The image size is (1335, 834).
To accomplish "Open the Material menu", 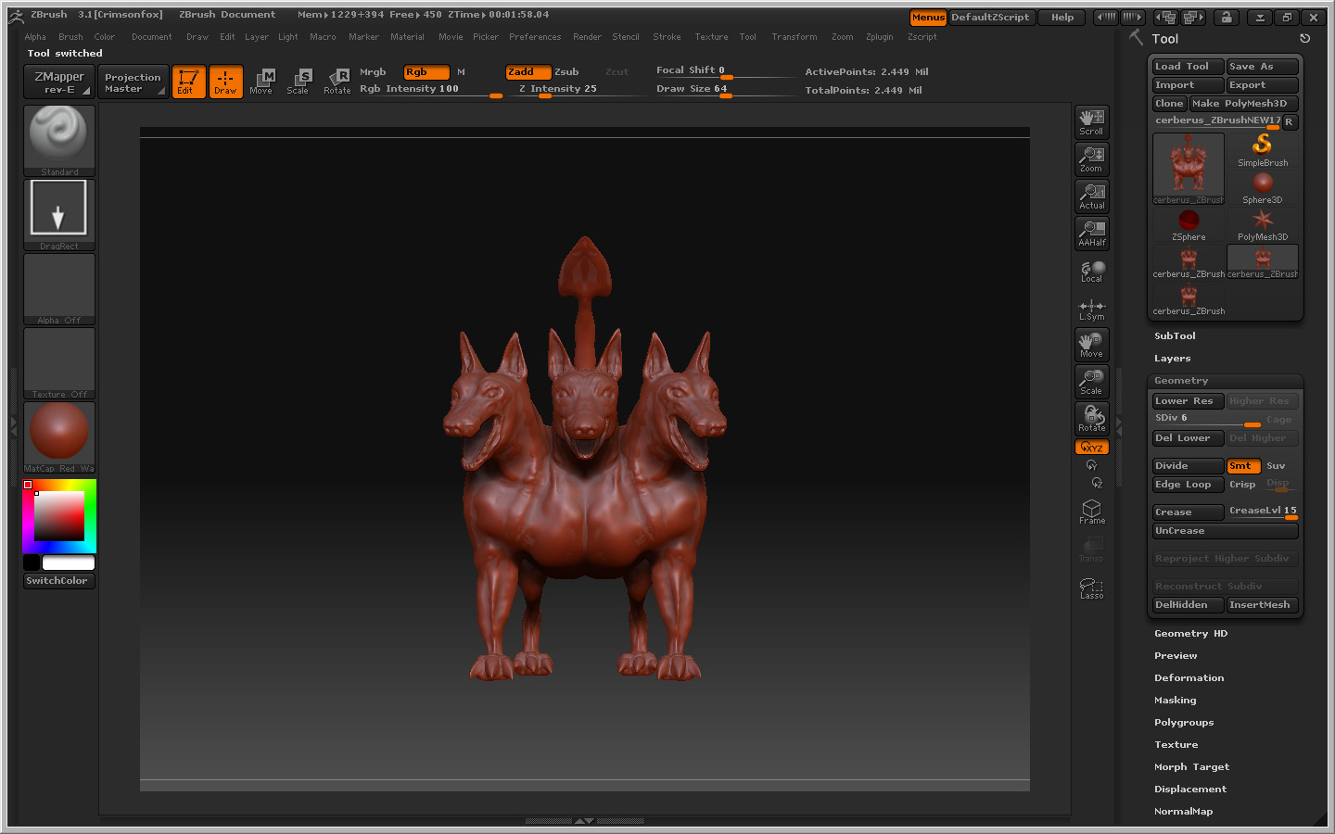I will click(407, 37).
